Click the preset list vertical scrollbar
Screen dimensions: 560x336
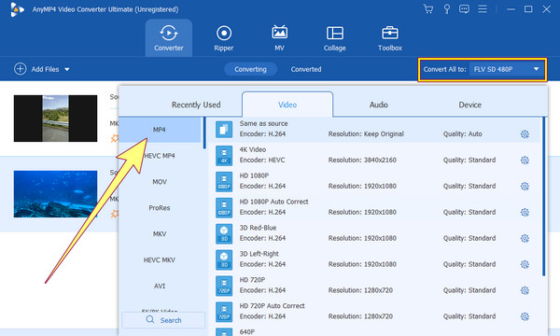tap(543, 196)
